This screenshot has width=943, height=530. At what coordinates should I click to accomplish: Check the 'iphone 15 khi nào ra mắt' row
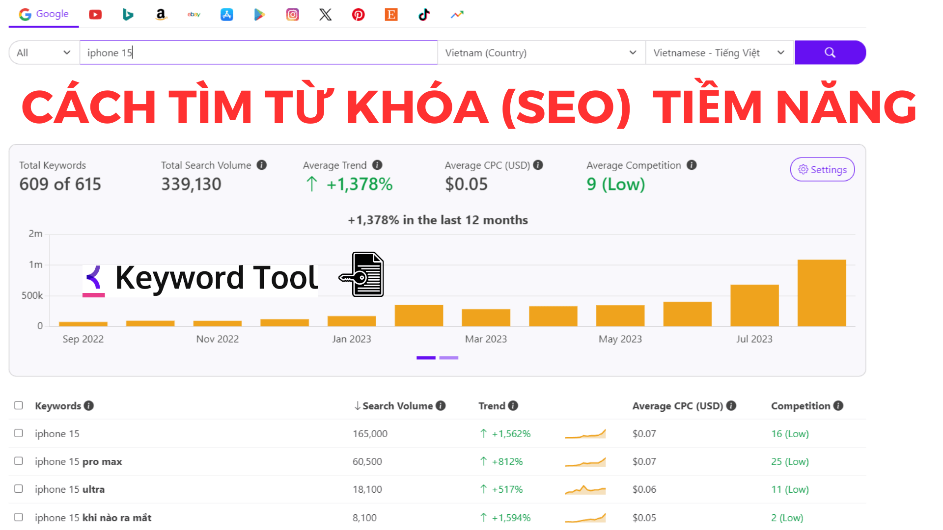tap(19, 517)
